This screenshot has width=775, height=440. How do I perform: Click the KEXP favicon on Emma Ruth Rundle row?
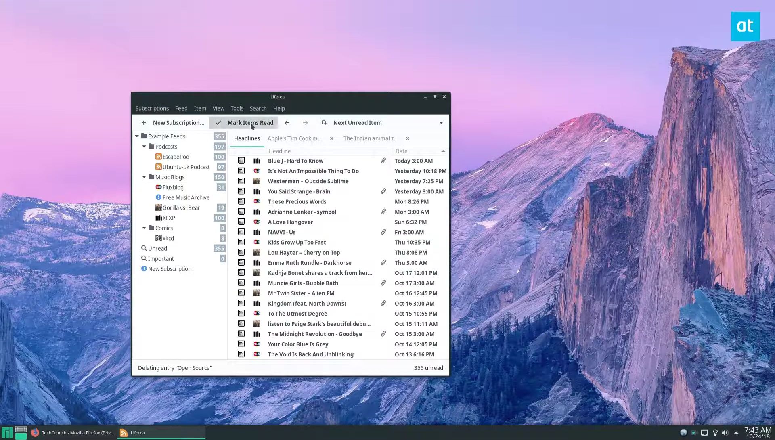[x=257, y=263]
